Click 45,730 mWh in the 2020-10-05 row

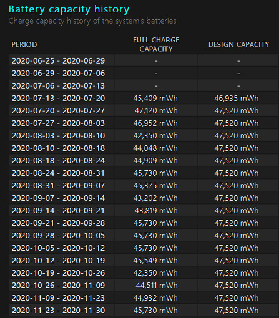(155, 248)
